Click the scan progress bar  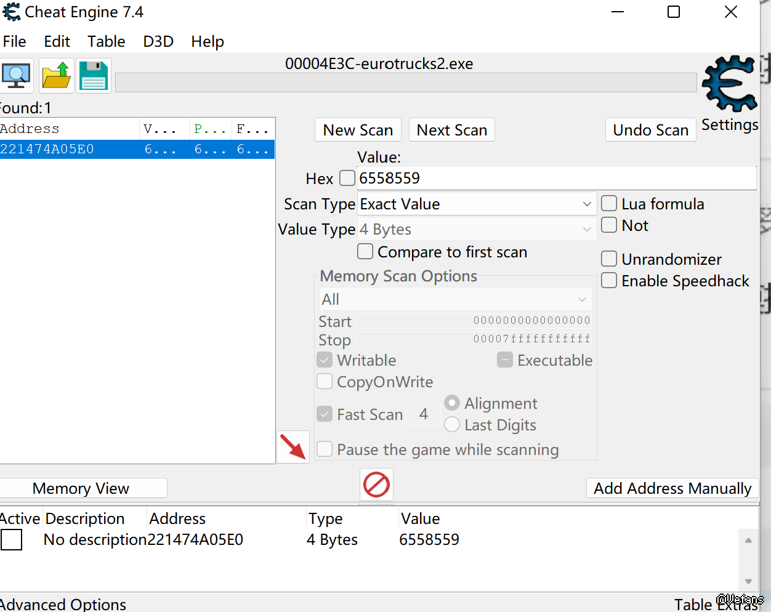406,83
